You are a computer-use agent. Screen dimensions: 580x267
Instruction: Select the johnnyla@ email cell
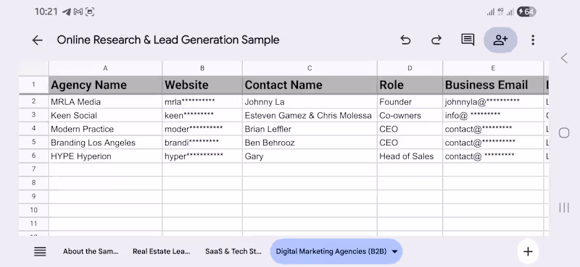[493, 101]
